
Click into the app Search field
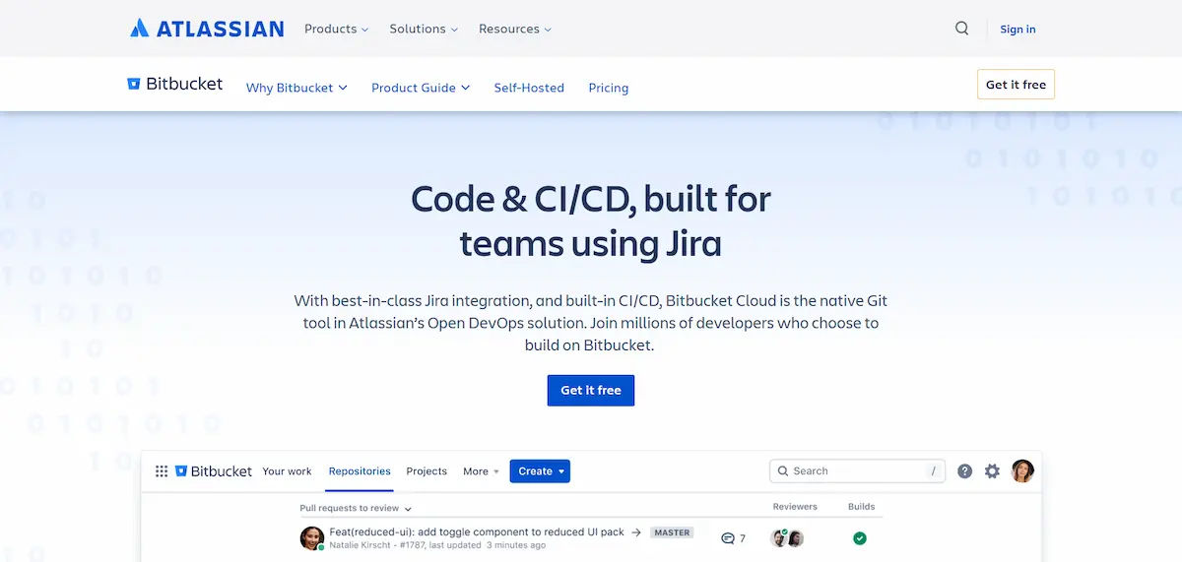(857, 471)
